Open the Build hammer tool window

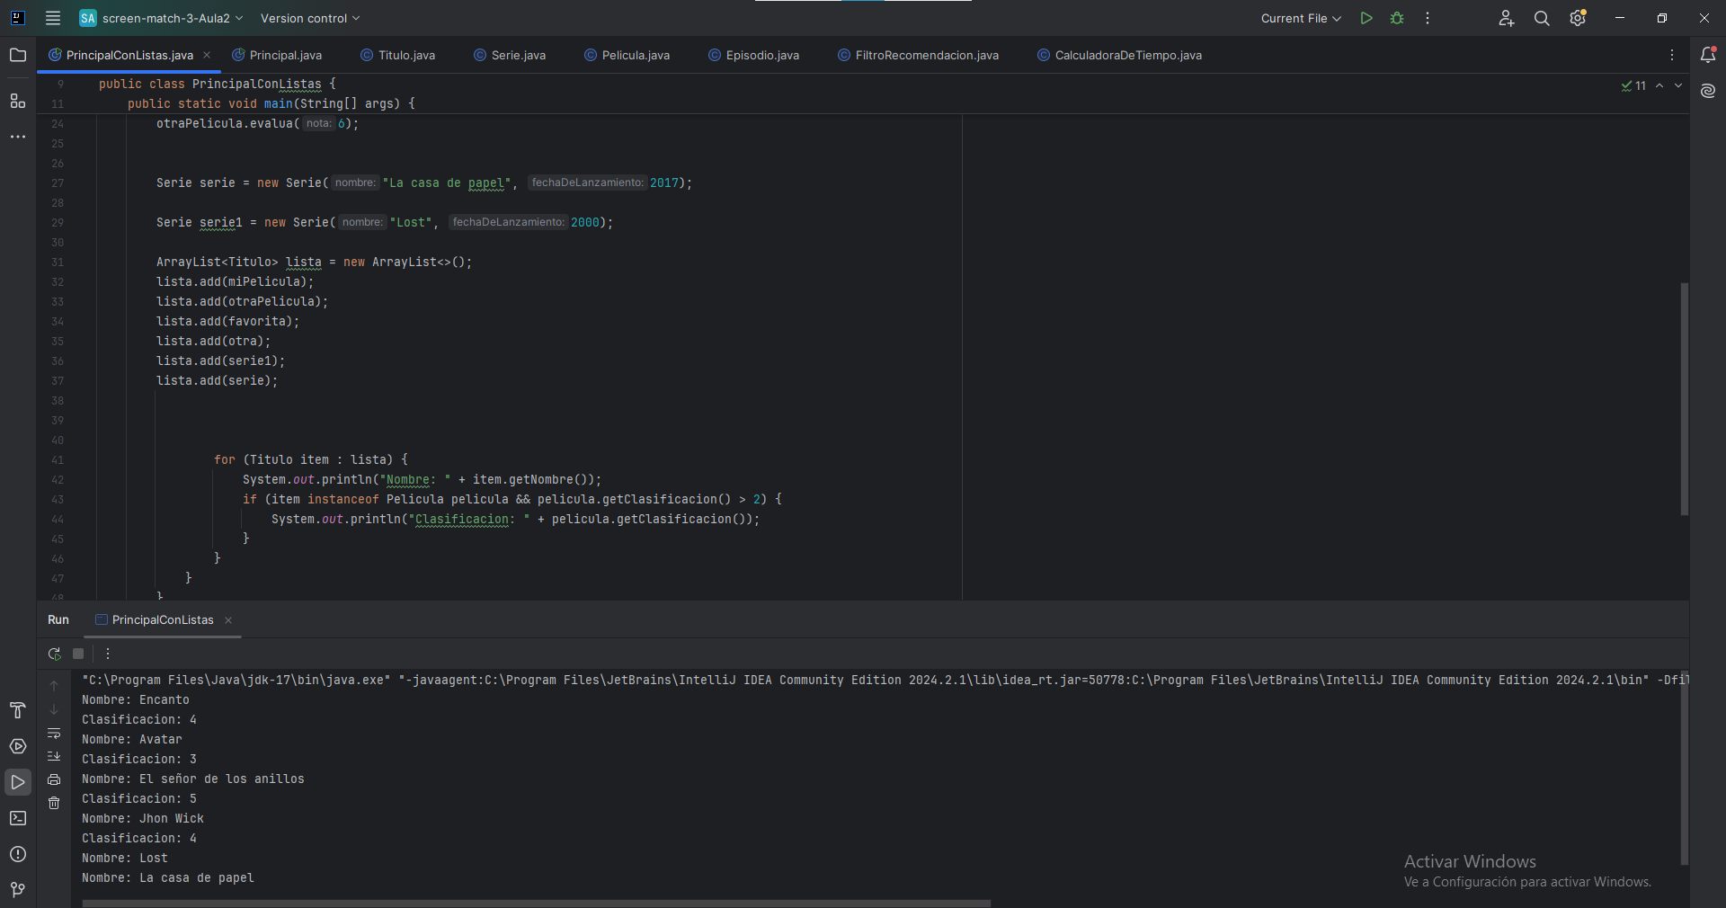[x=18, y=710]
